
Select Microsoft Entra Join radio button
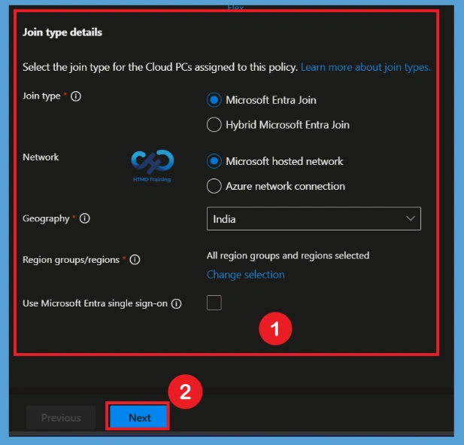point(214,100)
